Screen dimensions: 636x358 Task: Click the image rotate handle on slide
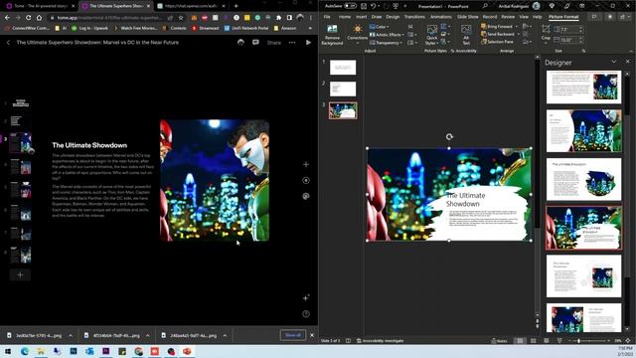(449, 137)
